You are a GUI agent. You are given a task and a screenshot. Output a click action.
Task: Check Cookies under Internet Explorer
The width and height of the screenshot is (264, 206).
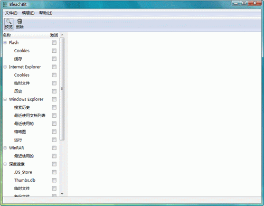[x=54, y=75]
